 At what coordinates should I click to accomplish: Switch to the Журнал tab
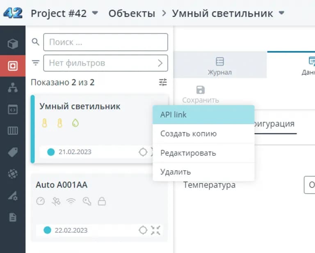220,66
